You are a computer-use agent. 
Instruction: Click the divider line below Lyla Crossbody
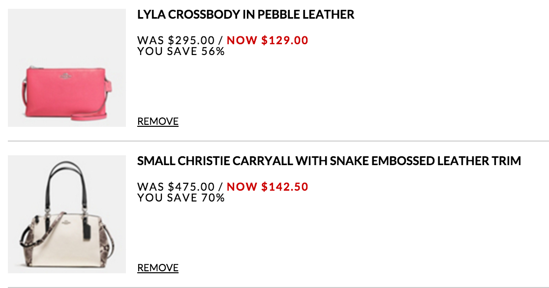coord(278,142)
